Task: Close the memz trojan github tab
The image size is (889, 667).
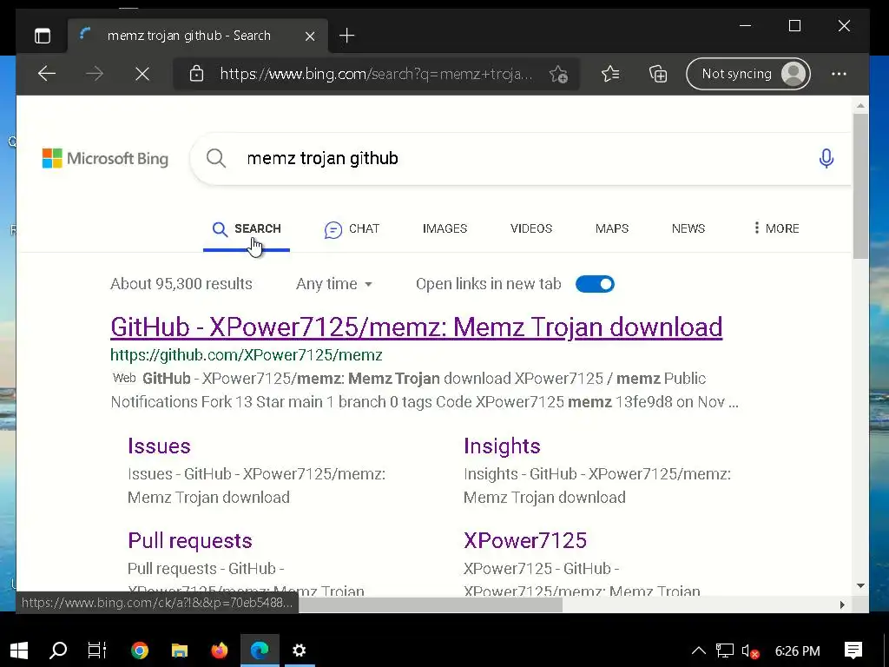Action: 310,36
